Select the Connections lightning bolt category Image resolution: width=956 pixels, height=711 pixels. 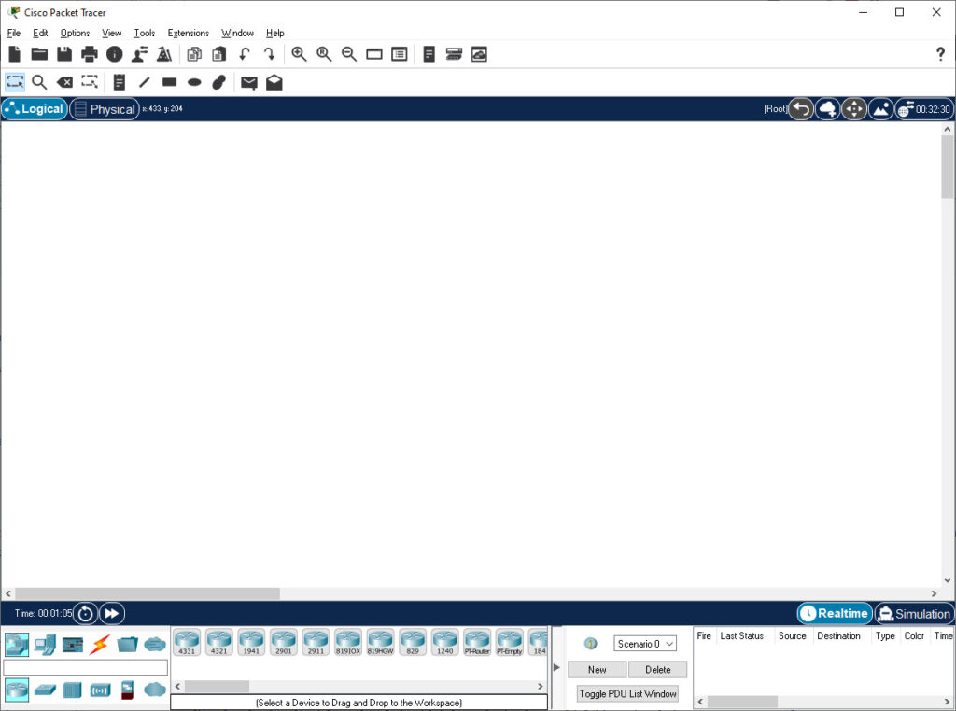click(99, 644)
